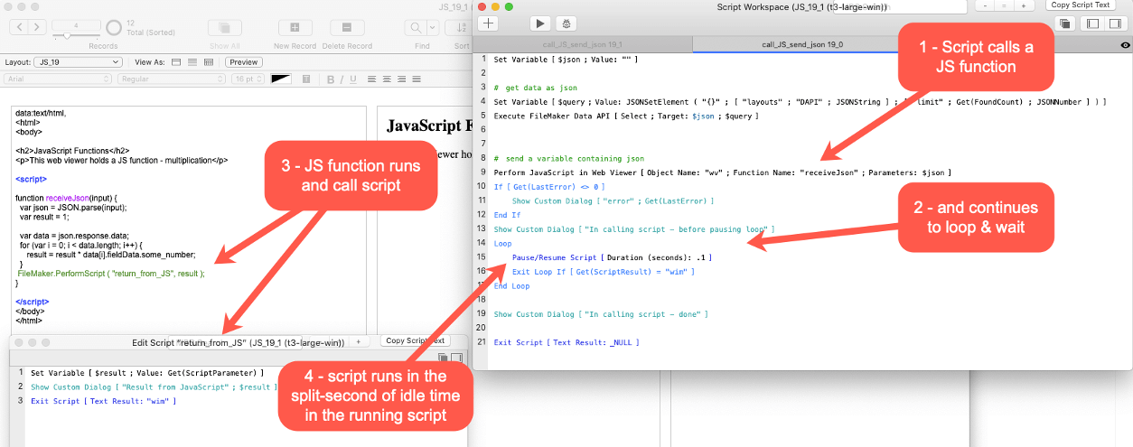
Task: Switch to Form view icon
Action: [176, 62]
